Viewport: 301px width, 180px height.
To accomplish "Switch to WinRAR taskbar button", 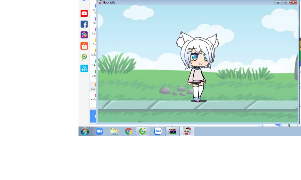I will (172, 131).
